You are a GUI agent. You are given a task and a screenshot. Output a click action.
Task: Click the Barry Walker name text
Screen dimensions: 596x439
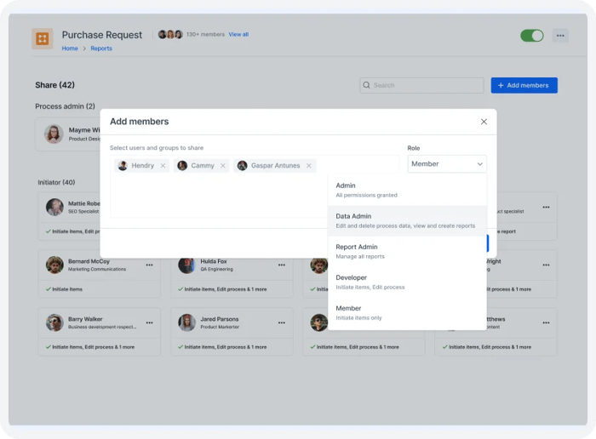coord(85,319)
